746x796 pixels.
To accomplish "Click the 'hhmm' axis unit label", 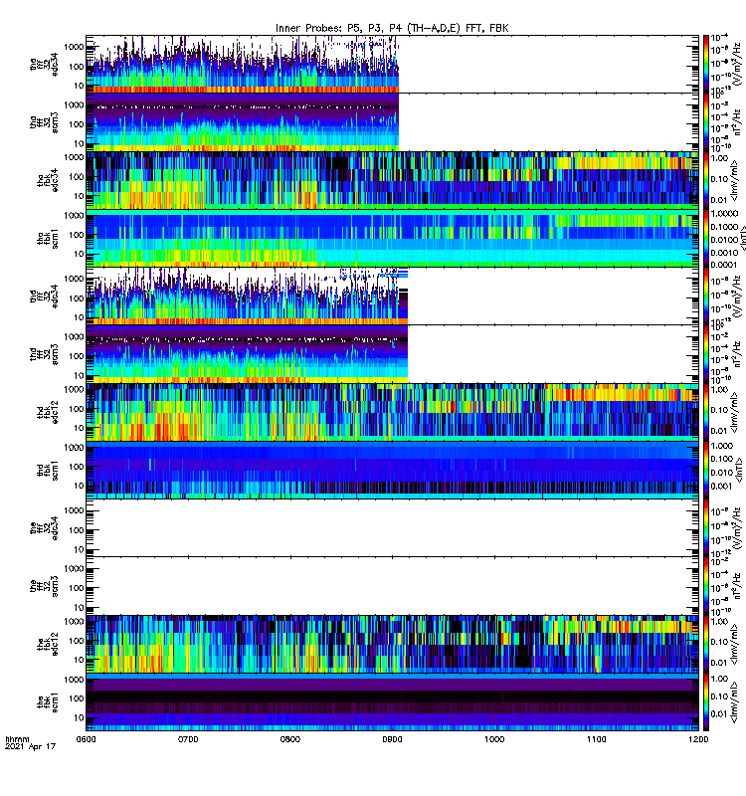I will point(17,739).
